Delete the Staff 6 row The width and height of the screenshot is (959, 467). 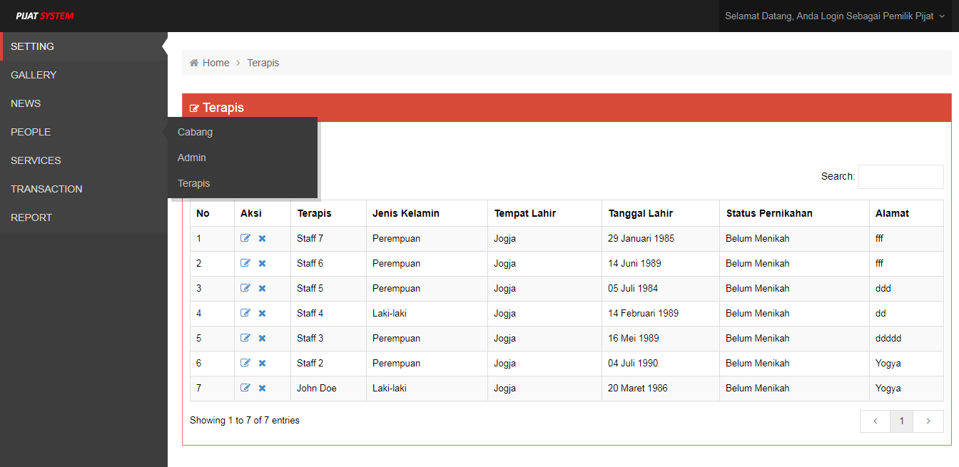(262, 263)
